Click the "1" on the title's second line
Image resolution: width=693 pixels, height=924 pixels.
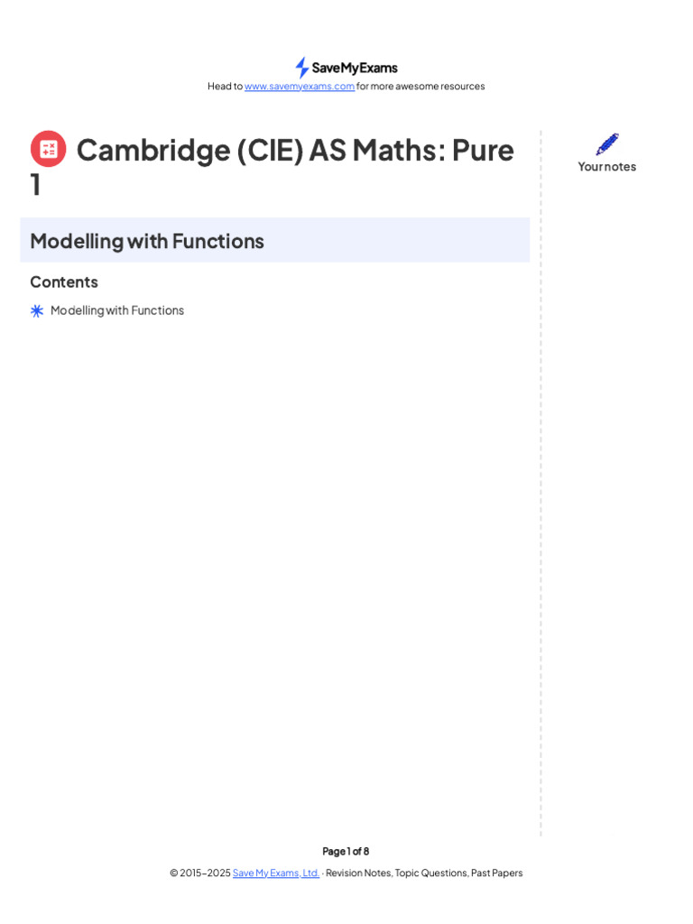click(x=36, y=184)
